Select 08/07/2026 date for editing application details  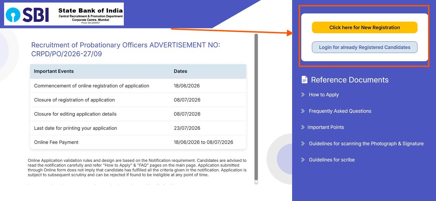pyautogui.click(x=187, y=114)
